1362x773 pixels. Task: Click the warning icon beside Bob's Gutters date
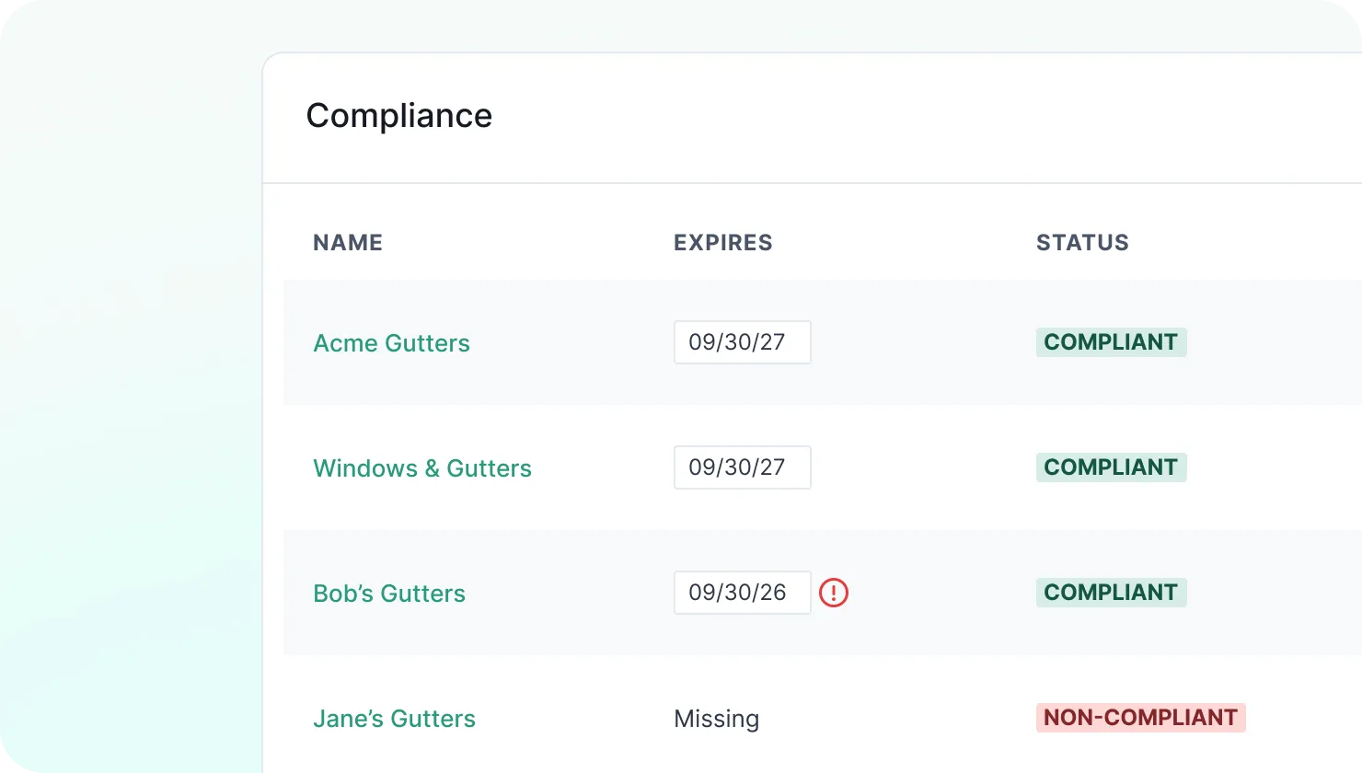click(x=834, y=592)
